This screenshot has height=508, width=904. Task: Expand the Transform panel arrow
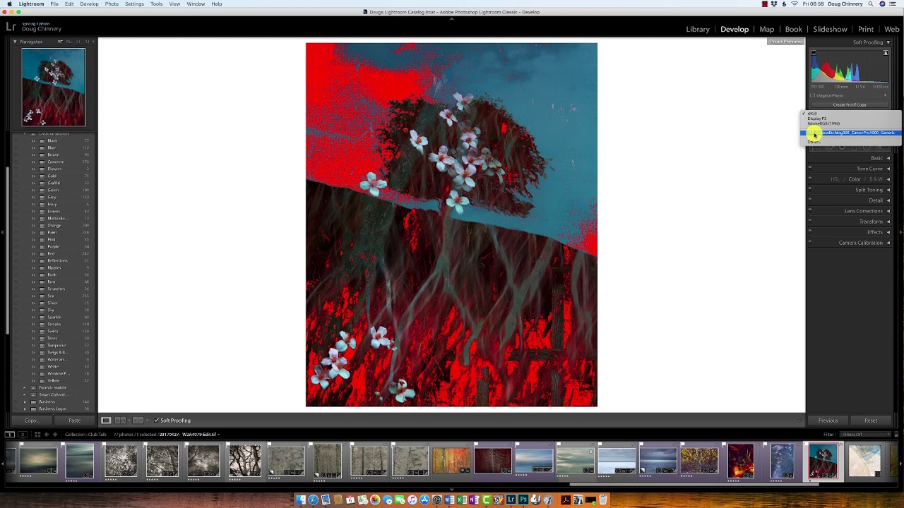click(888, 222)
